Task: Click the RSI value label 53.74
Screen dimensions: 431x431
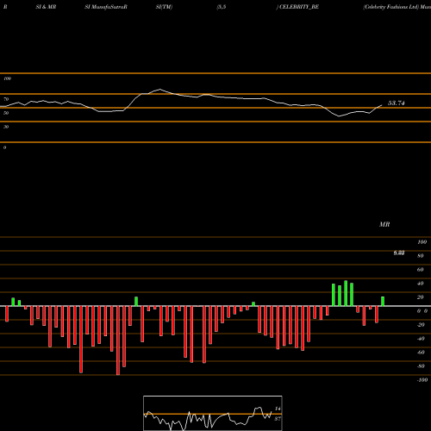Action: tap(397, 103)
